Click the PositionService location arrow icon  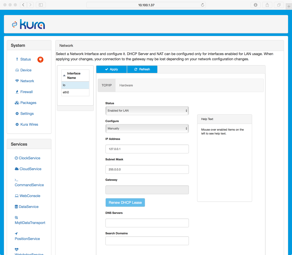click(x=16, y=234)
